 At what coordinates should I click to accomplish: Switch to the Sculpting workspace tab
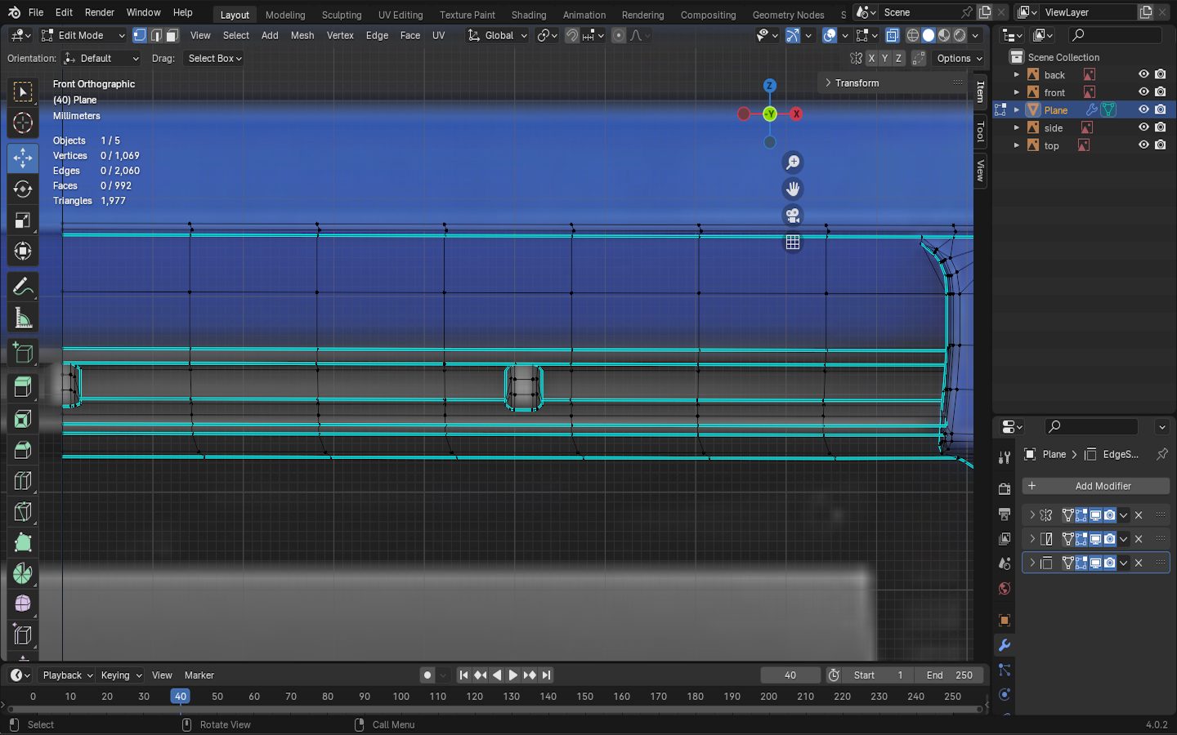pyautogui.click(x=341, y=15)
